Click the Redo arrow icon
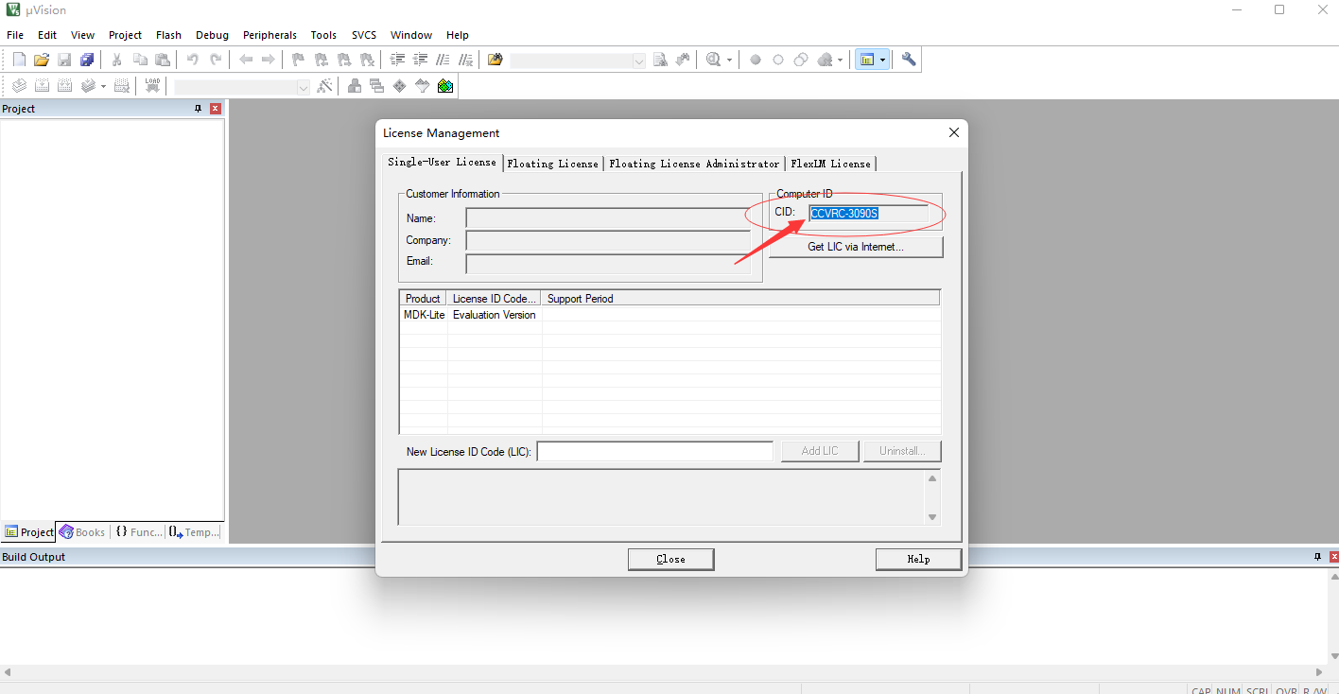 click(216, 60)
